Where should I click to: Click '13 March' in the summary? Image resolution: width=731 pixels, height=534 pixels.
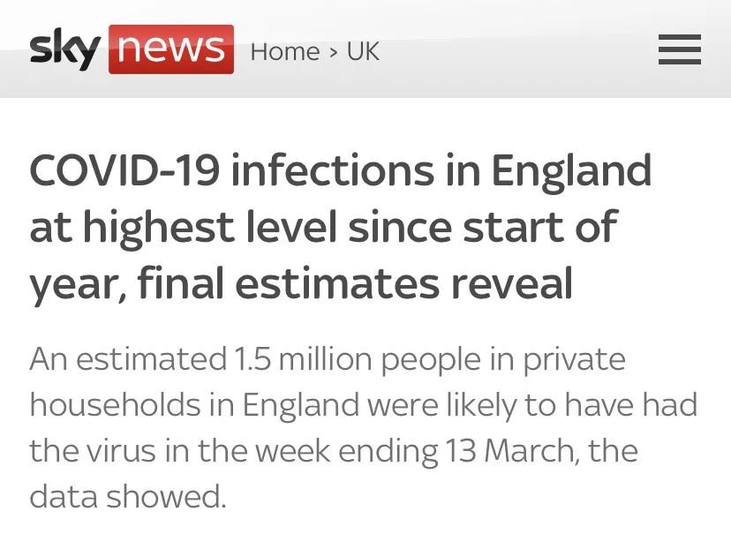(509, 451)
